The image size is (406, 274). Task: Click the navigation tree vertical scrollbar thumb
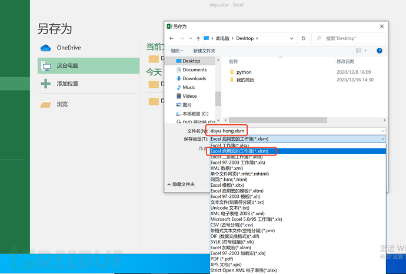click(x=218, y=98)
